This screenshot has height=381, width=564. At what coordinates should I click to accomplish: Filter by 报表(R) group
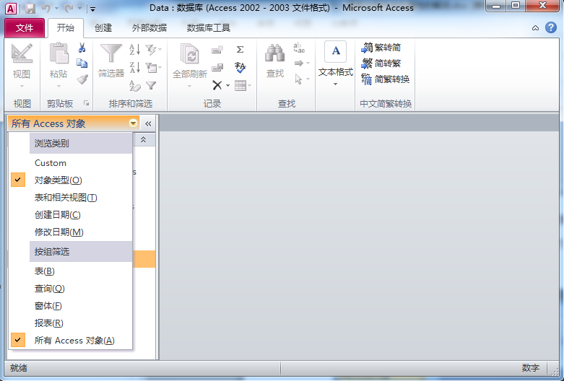[71, 323]
